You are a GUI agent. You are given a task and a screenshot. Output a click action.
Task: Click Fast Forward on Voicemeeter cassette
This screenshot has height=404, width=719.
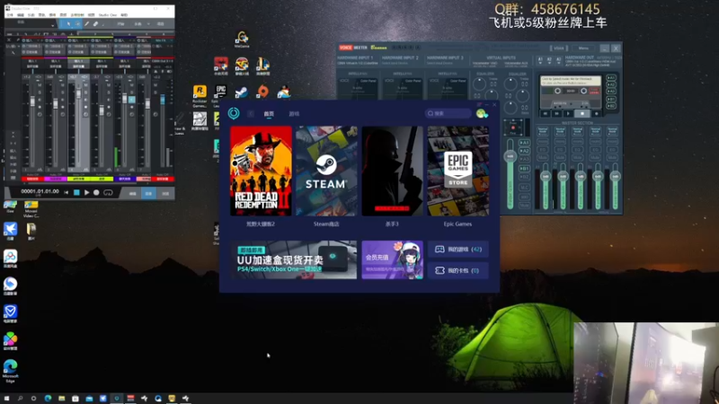click(556, 113)
